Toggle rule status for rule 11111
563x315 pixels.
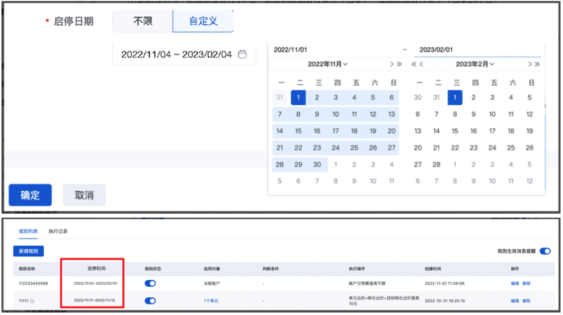(x=150, y=301)
